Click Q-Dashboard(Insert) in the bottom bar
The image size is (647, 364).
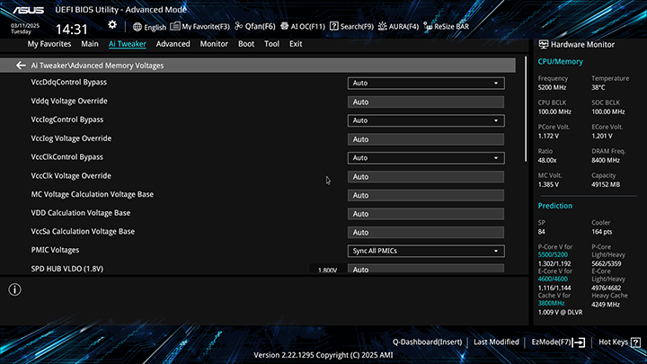click(x=427, y=342)
